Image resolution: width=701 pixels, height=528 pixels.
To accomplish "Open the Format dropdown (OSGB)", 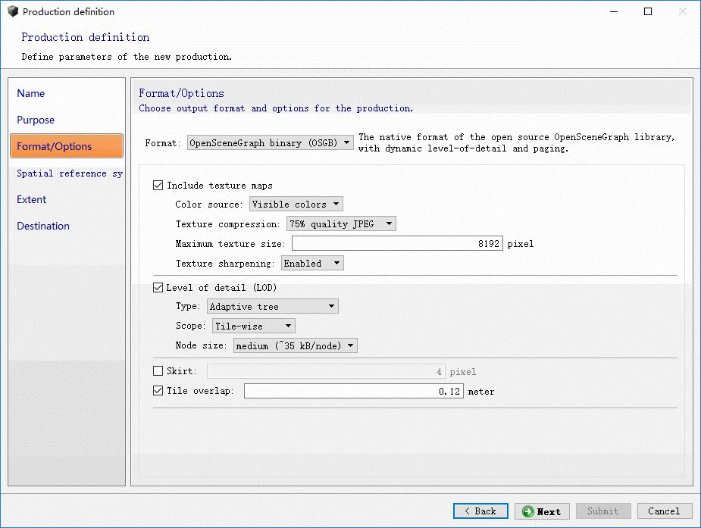I will 270,142.
